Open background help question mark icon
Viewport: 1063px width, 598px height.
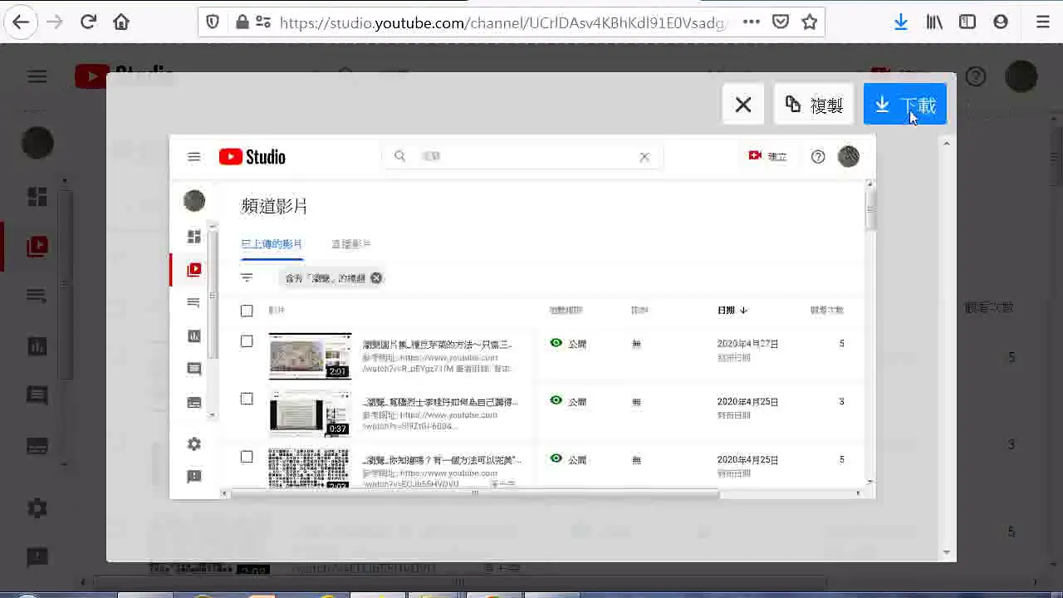(976, 76)
